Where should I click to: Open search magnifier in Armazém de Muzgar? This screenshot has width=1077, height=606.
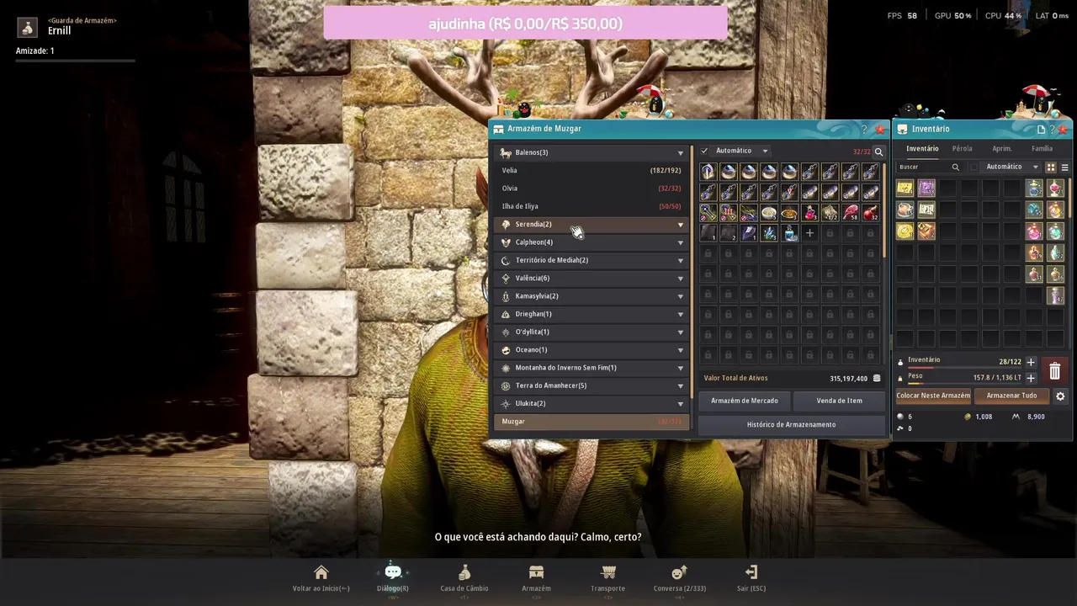pos(878,151)
